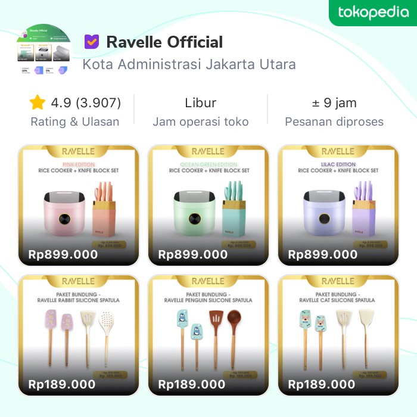
Task: Open the Rabbit Silicone Spatula bundle
Action: (79, 335)
